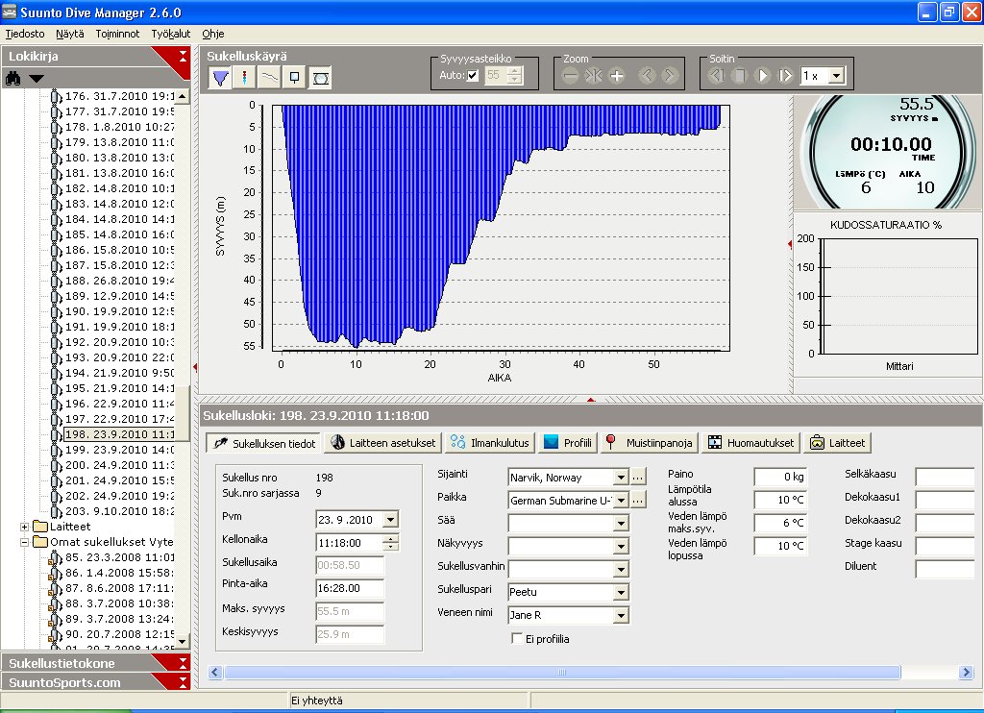Click the Paino weight input field
The height and width of the screenshot is (713, 984).
coord(780,477)
